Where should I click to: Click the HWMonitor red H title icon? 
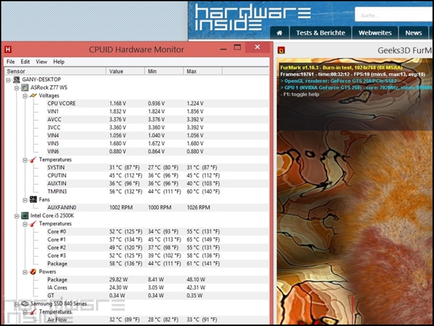click(x=8, y=49)
